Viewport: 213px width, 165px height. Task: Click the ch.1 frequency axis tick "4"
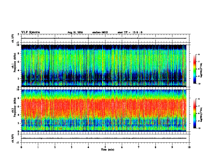pyautogui.click(x=19, y=70)
